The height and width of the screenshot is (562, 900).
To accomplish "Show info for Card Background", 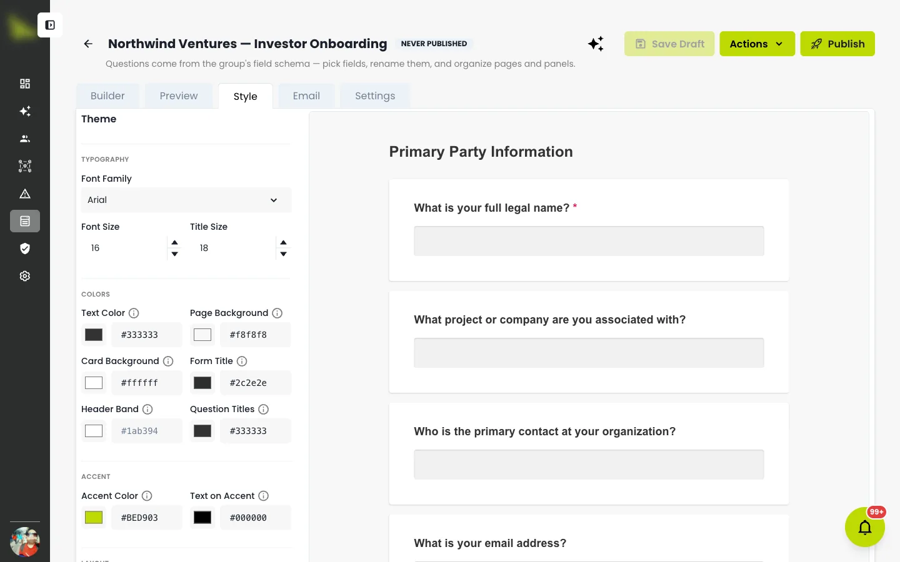I will [x=168, y=361].
